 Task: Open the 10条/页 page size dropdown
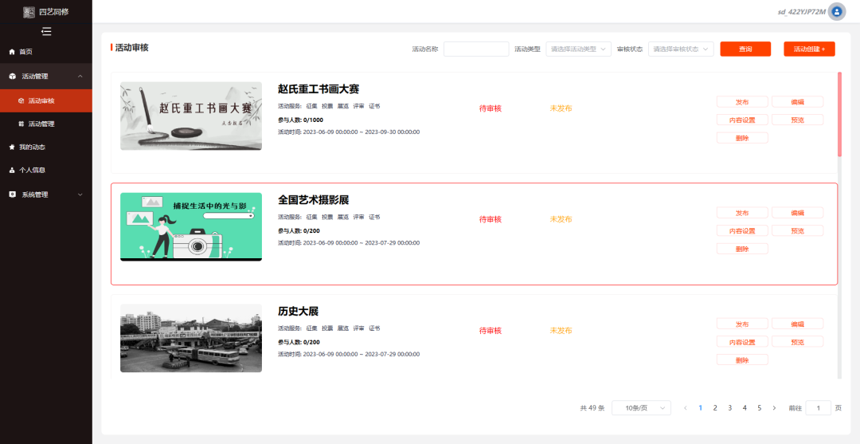click(x=641, y=408)
